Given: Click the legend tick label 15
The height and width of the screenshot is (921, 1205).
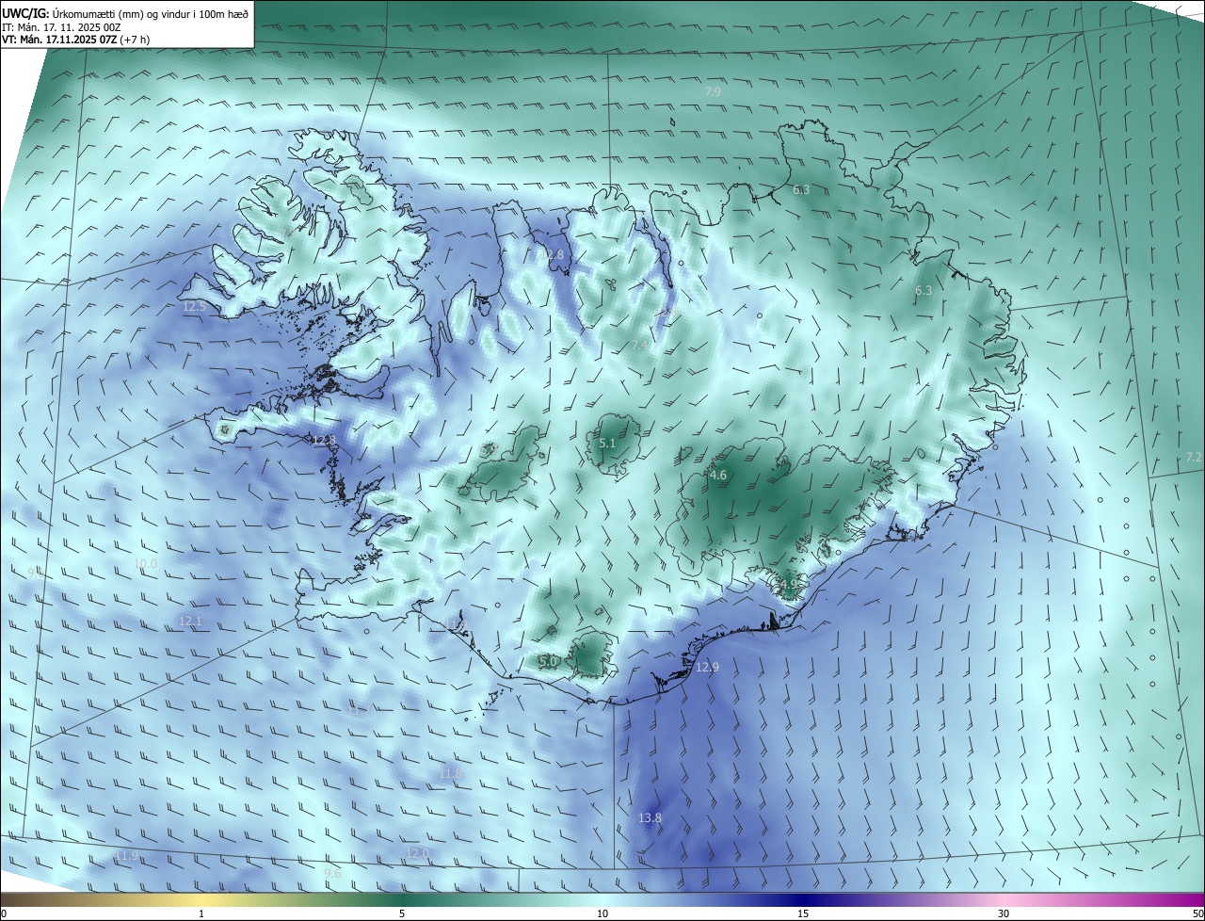Looking at the screenshot, I should pyautogui.click(x=803, y=913).
